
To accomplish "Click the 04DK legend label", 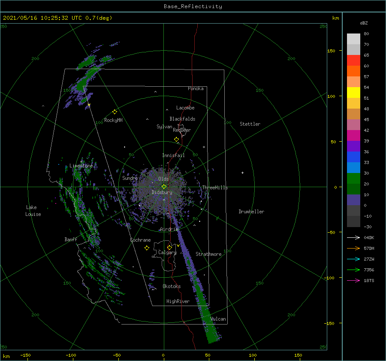I will 369,237.
